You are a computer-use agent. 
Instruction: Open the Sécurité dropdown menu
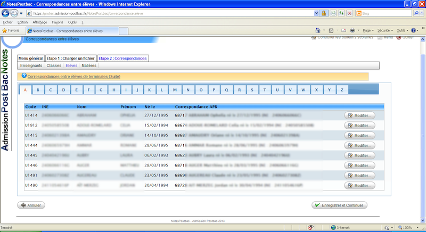click(x=386, y=31)
